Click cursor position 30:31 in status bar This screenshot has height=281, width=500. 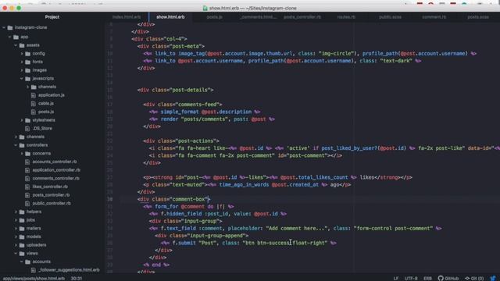pos(77,278)
